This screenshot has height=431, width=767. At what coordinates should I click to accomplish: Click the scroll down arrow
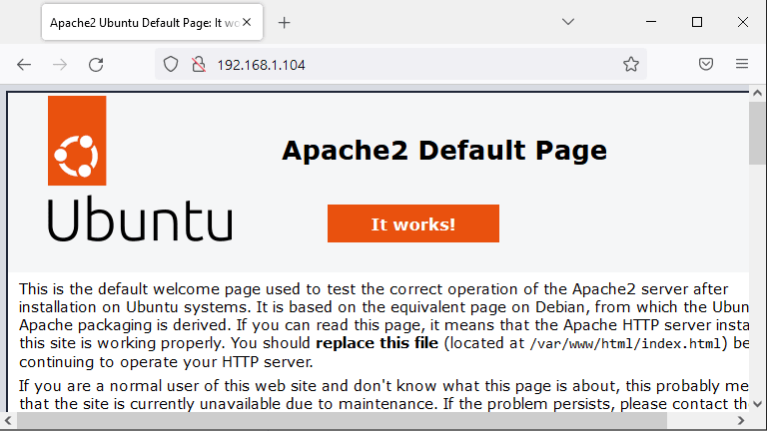tap(758, 404)
